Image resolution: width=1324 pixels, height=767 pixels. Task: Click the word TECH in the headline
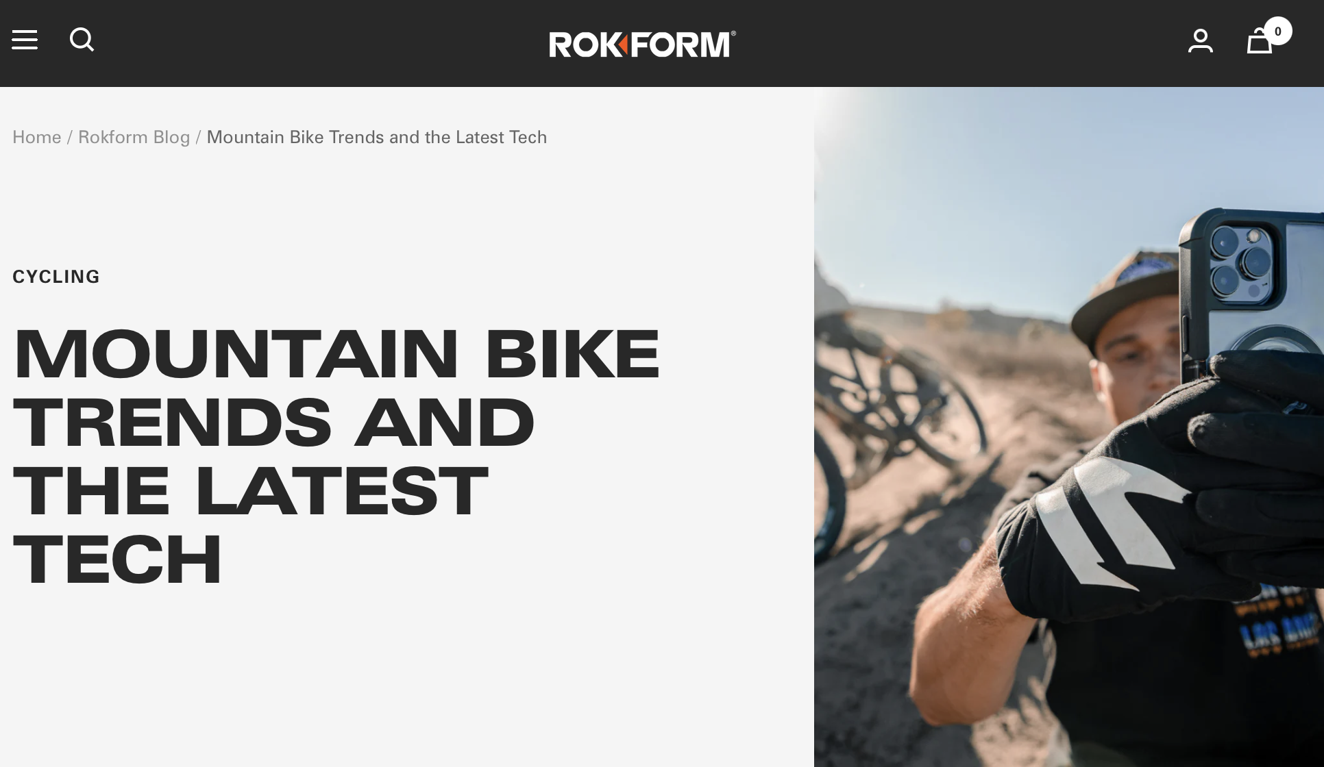tap(118, 559)
